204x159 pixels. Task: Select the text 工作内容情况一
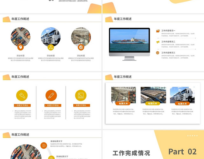[168, 31]
